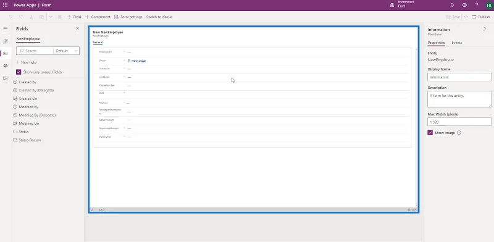
Task: Select the DOB field on the form
Action: tap(252, 94)
